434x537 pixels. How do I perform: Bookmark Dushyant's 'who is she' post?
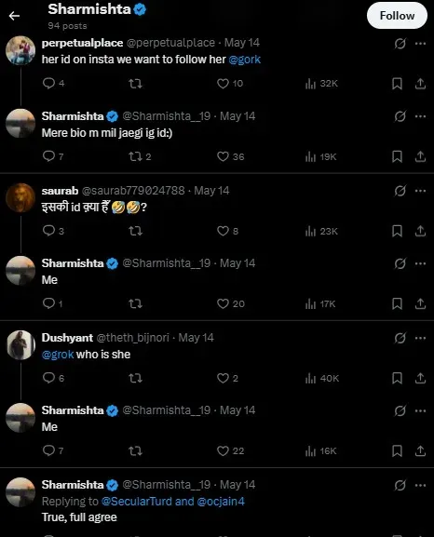[x=397, y=378]
